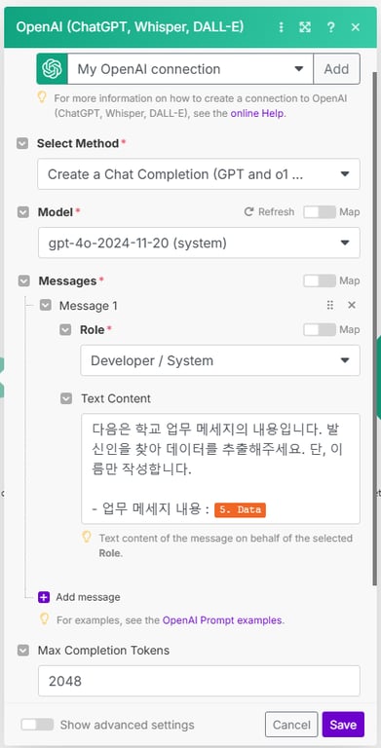381x748 pixels.
Task: Toggle Show advanced settings switch
Action: coord(37,725)
